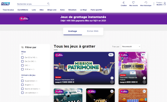The height and width of the screenshot is (102, 167).
Task: Favorite Mission Patrimoine with heart icon
Action: pyautogui.click(x=112, y=78)
